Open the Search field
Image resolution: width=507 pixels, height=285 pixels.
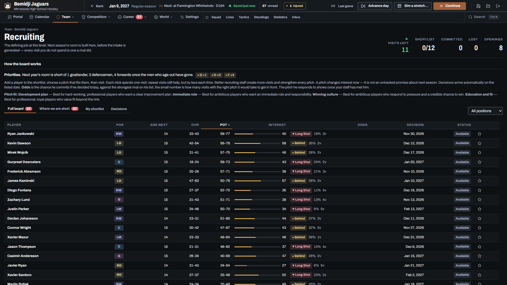point(484,17)
